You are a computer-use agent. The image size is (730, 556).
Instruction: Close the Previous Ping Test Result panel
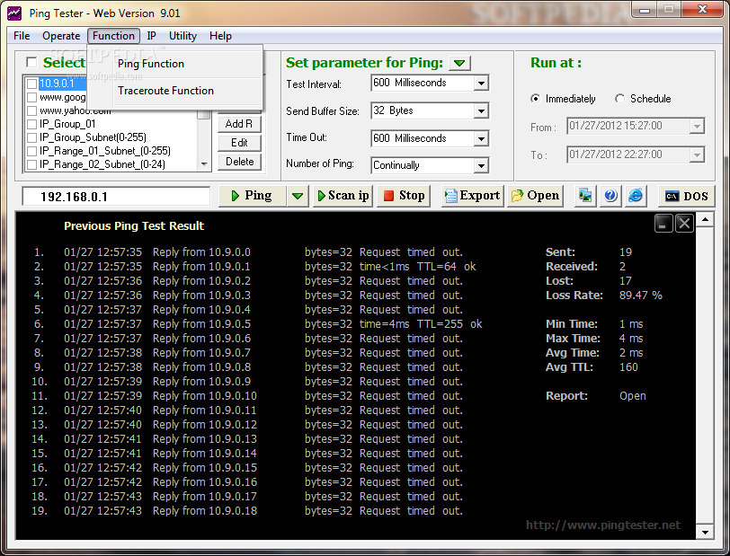coord(684,224)
